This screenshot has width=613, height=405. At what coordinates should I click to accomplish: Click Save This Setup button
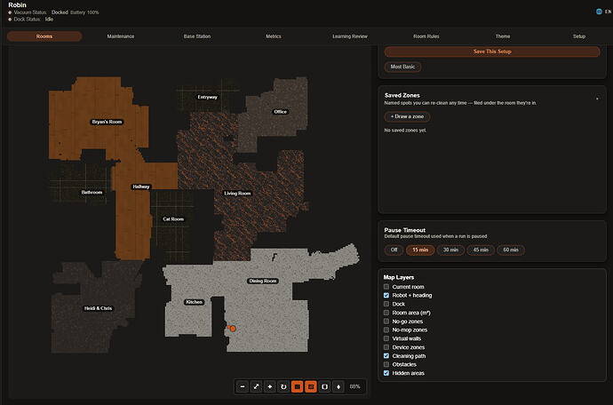(x=492, y=52)
